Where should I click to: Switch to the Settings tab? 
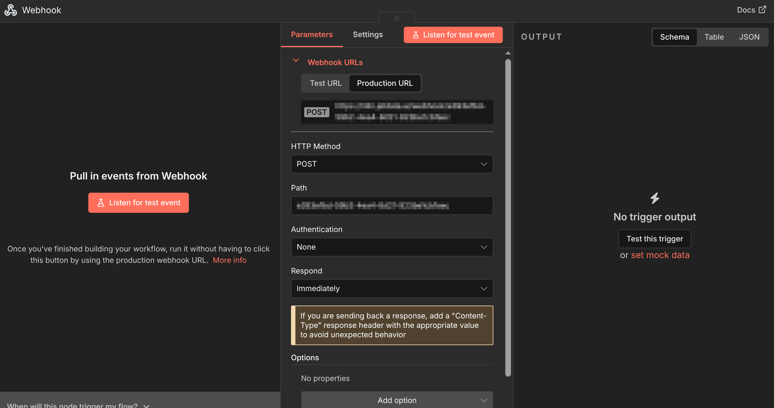click(x=368, y=34)
